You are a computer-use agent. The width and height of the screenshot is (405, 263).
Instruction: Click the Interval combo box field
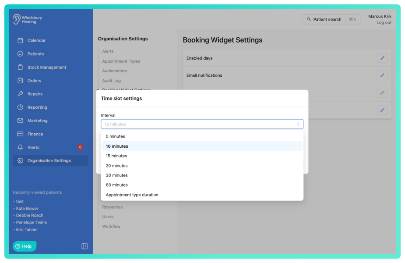[x=202, y=124]
